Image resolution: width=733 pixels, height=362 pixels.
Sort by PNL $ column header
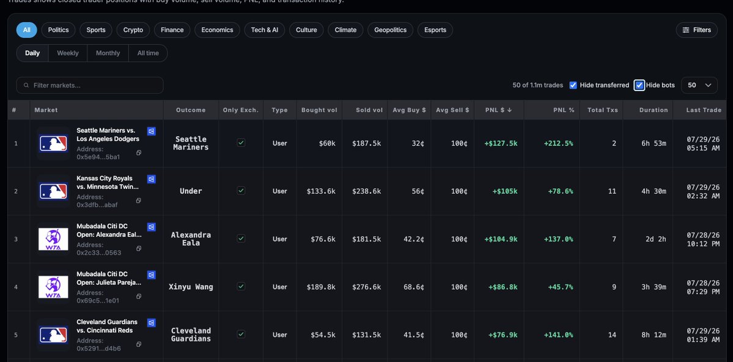pos(498,110)
